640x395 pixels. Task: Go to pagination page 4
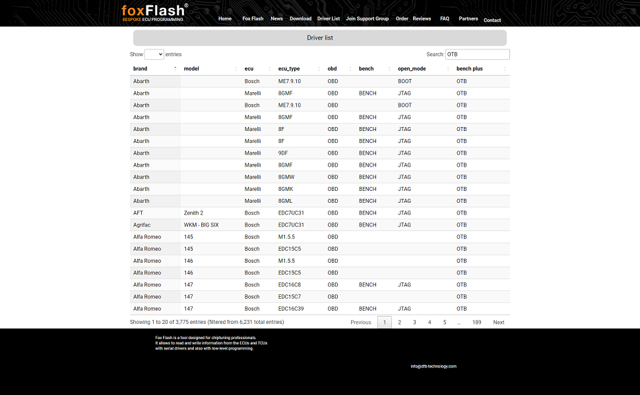click(x=430, y=322)
